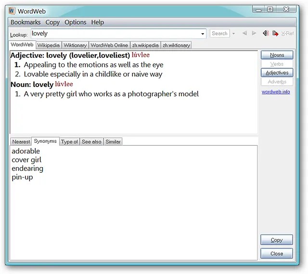Select synonym 'endearing'
Image resolution: width=308 pixels, height=274 pixels.
click(x=27, y=168)
